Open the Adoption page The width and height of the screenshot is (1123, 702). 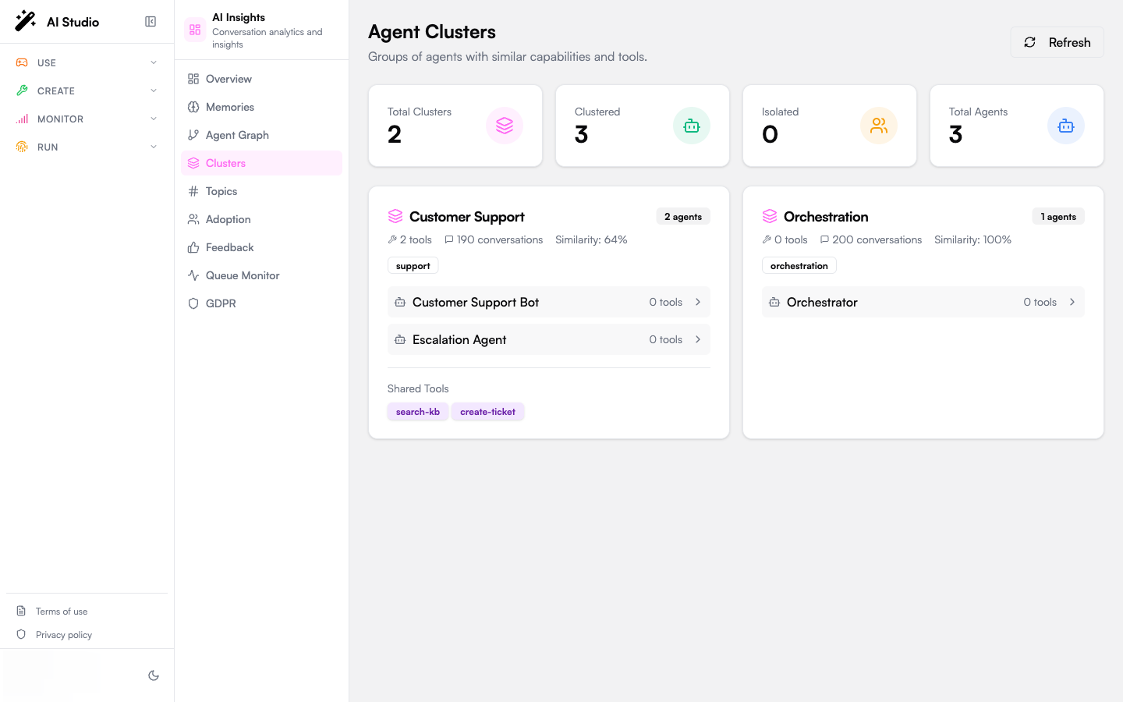(261, 219)
